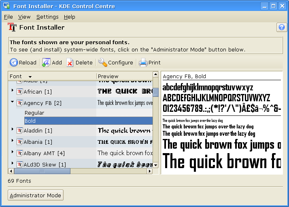Click the blue help question mark icon

click(x=282, y=27)
